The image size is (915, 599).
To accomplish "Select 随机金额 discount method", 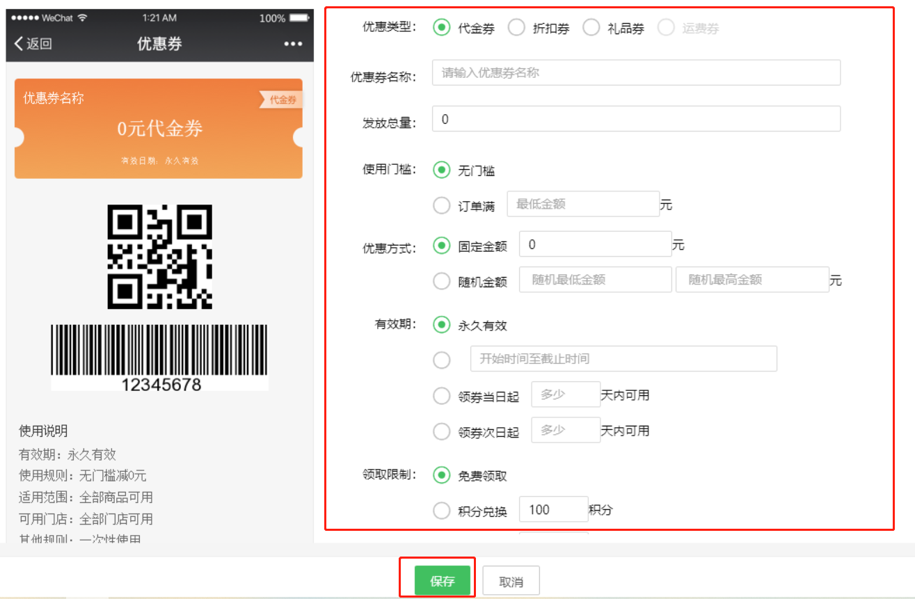I will 442,281.
